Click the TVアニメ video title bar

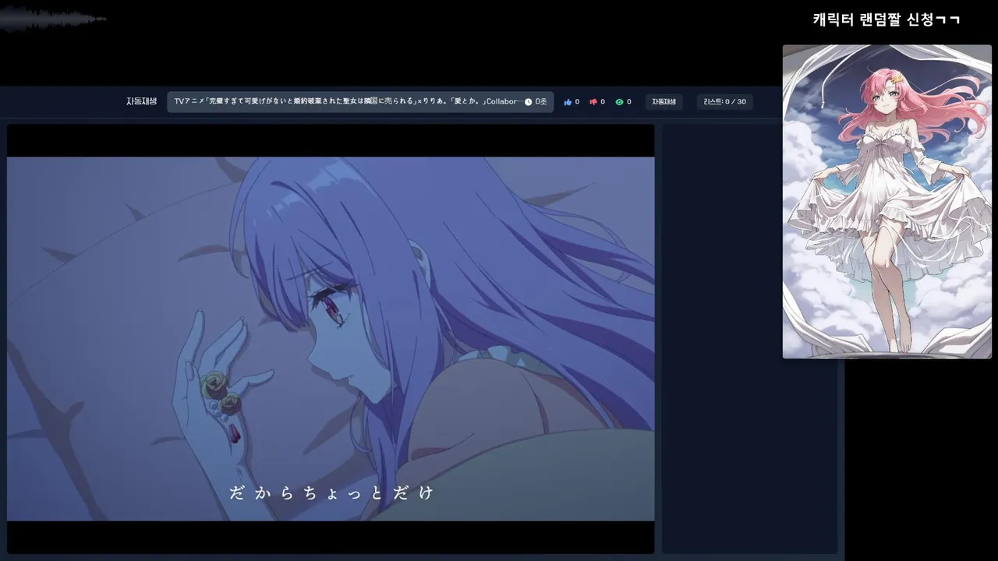(360, 102)
